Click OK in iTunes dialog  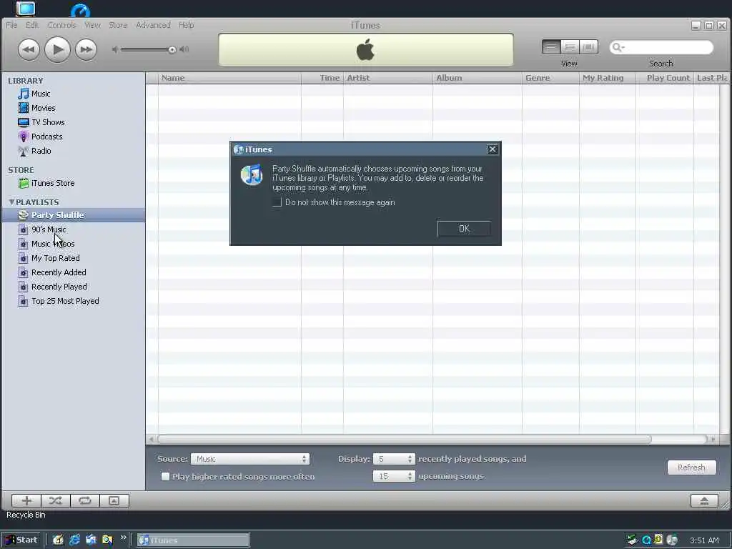(464, 229)
